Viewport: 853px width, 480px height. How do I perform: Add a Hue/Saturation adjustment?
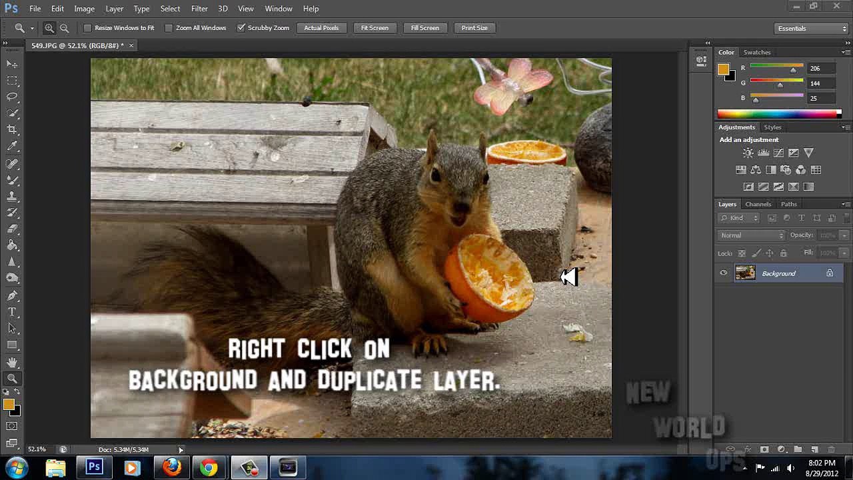click(x=740, y=170)
